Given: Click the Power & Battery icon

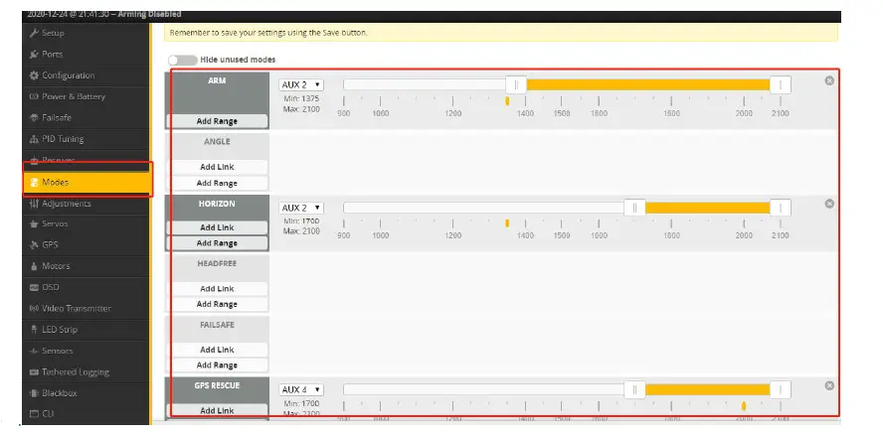Looking at the screenshot, I should tap(34, 96).
